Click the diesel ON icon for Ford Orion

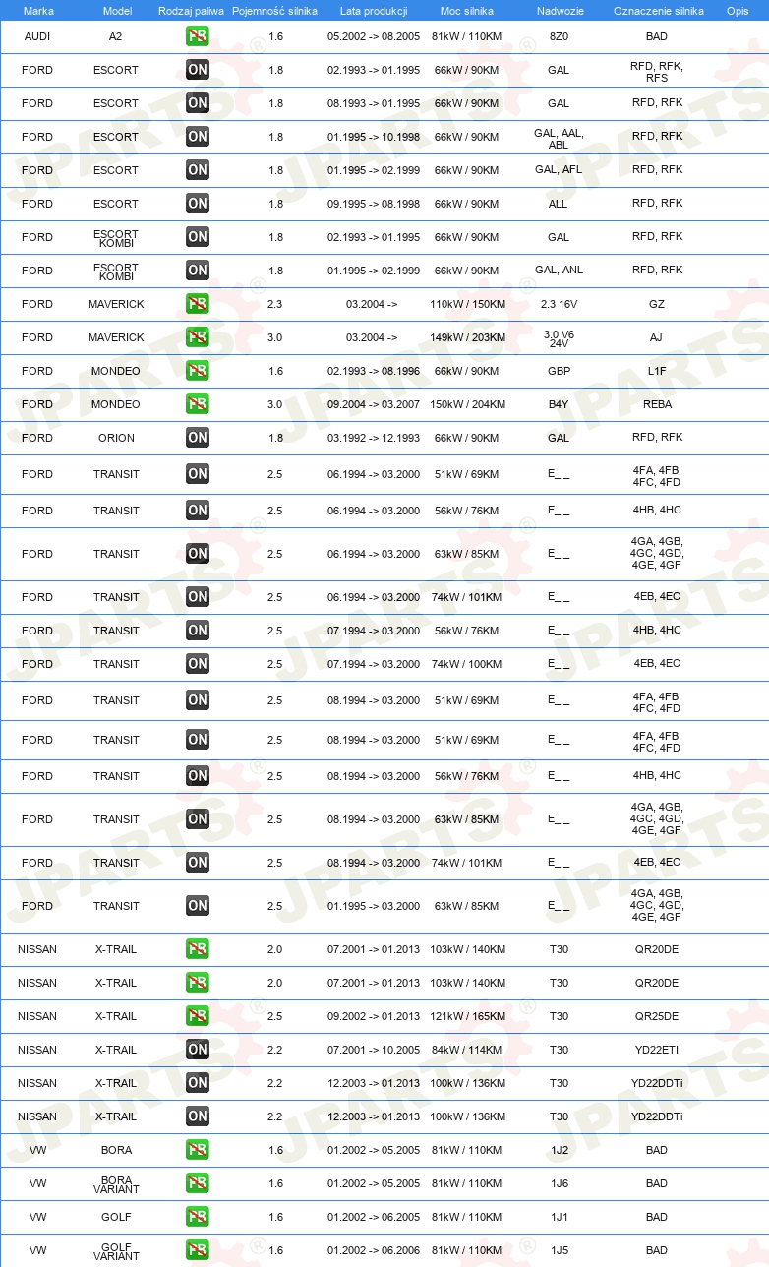click(x=198, y=438)
